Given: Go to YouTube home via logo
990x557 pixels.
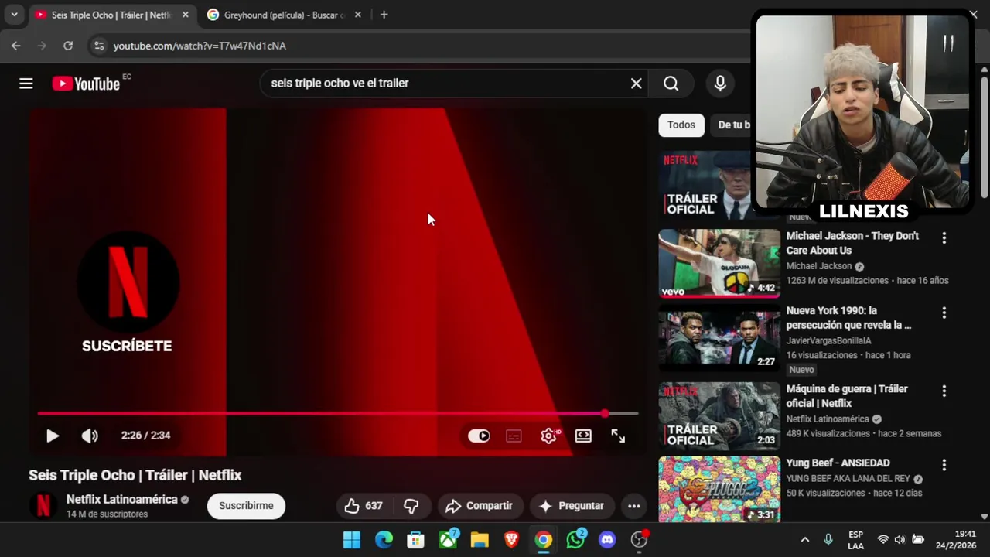Looking at the screenshot, I should coord(86,84).
